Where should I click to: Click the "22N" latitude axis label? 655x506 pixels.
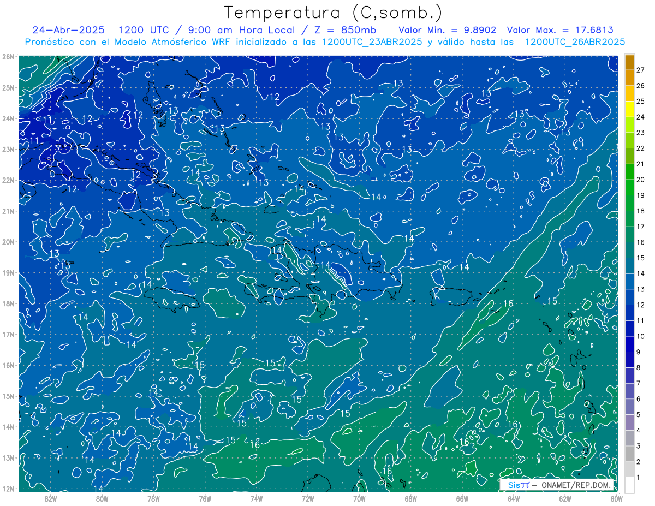tap(8, 180)
